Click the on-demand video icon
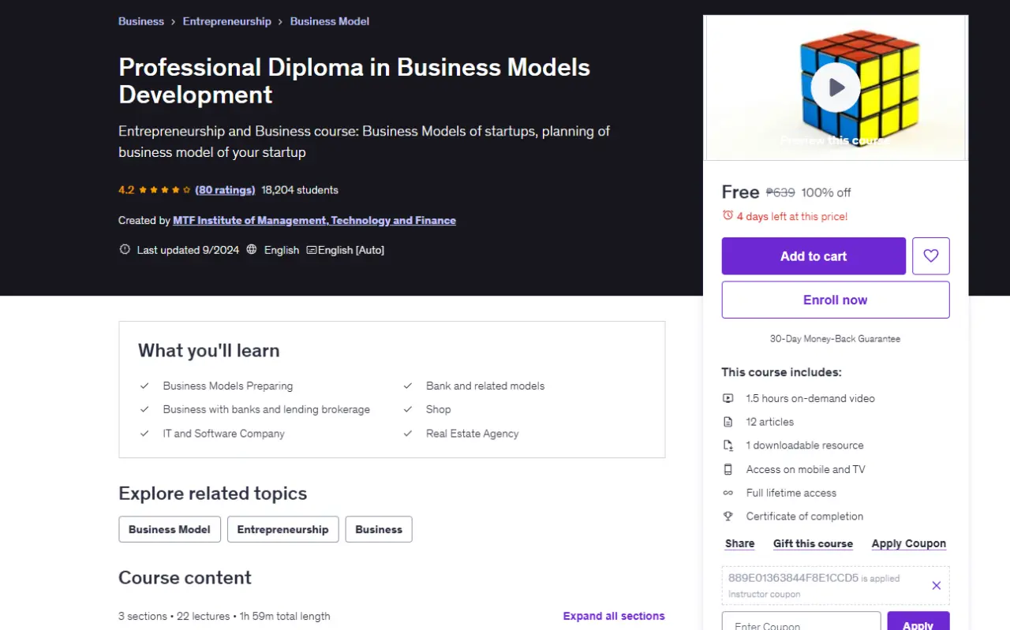Image resolution: width=1010 pixels, height=630 pixels. point(728,398)
